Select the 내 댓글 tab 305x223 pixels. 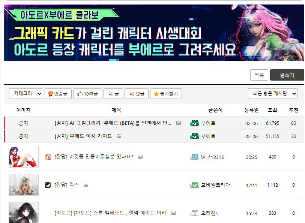pyautogui.click(x=137, y=94)
